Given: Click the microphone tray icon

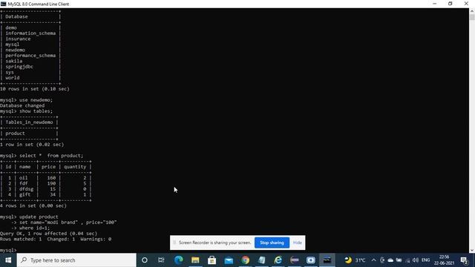Looking at the screenshot, I should [x=382, y=260].
